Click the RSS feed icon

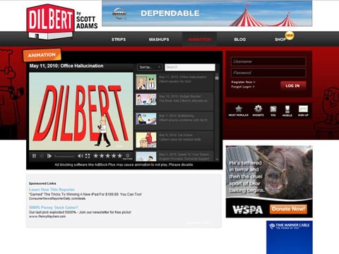coord(273,111)
